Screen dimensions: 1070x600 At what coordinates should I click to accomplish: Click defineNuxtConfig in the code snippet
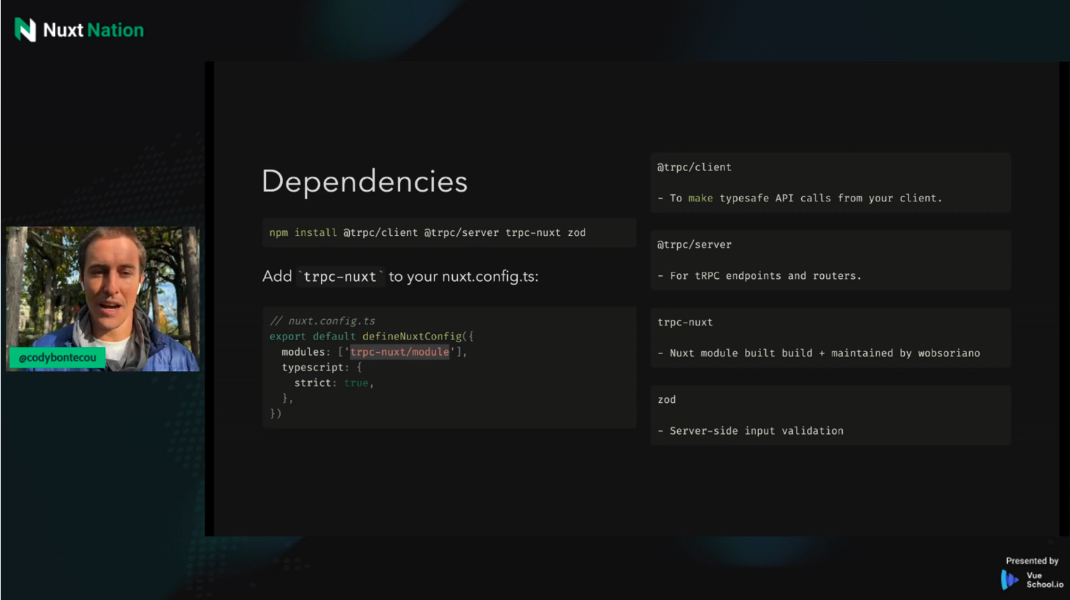pos(412,337)
